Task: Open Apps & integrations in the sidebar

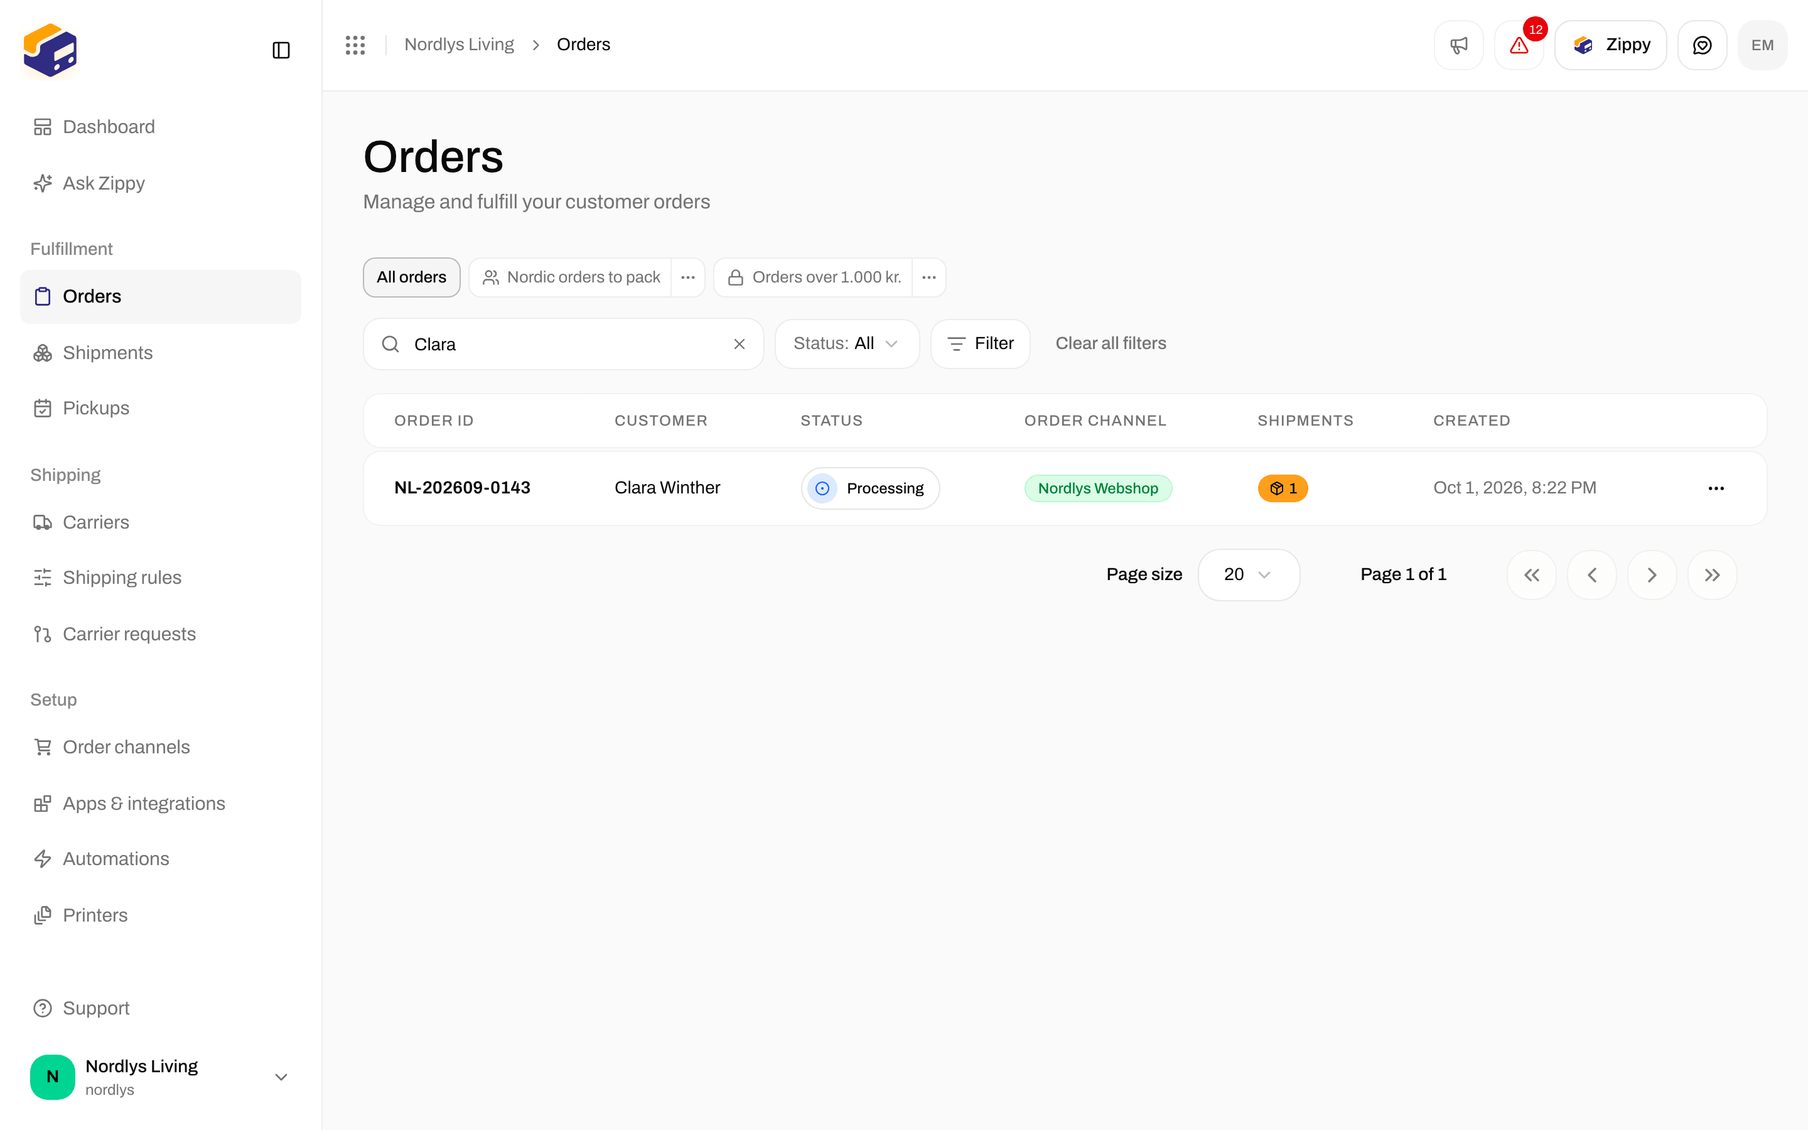Action: [160, 804]
